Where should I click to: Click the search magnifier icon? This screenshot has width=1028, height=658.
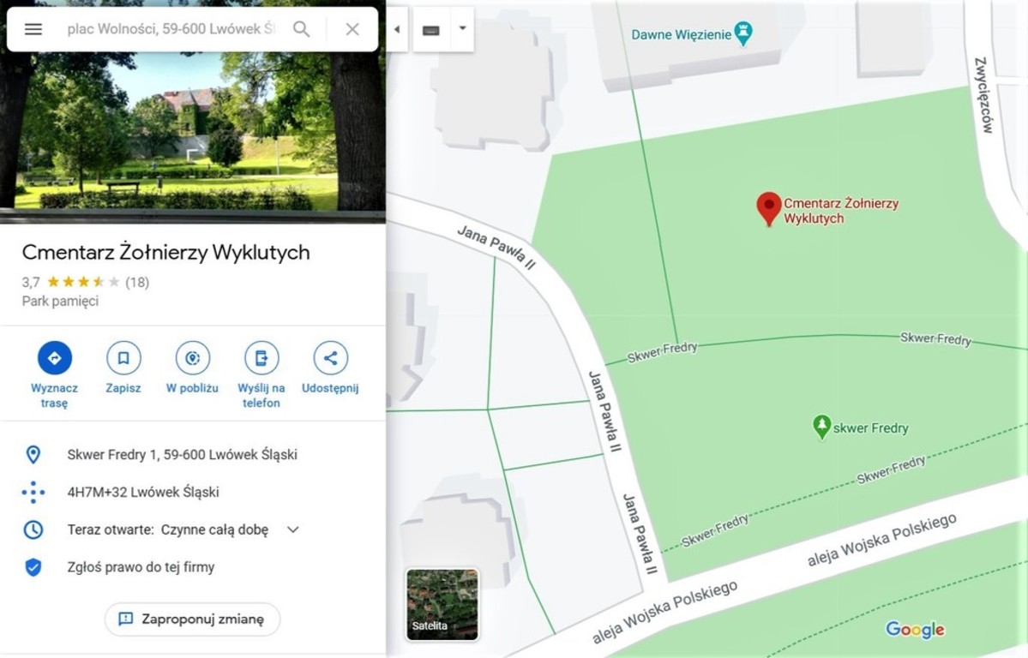(302, 29)
